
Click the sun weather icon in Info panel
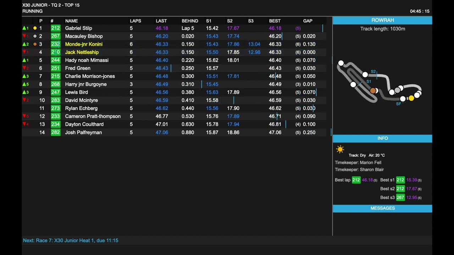[340, 149]
